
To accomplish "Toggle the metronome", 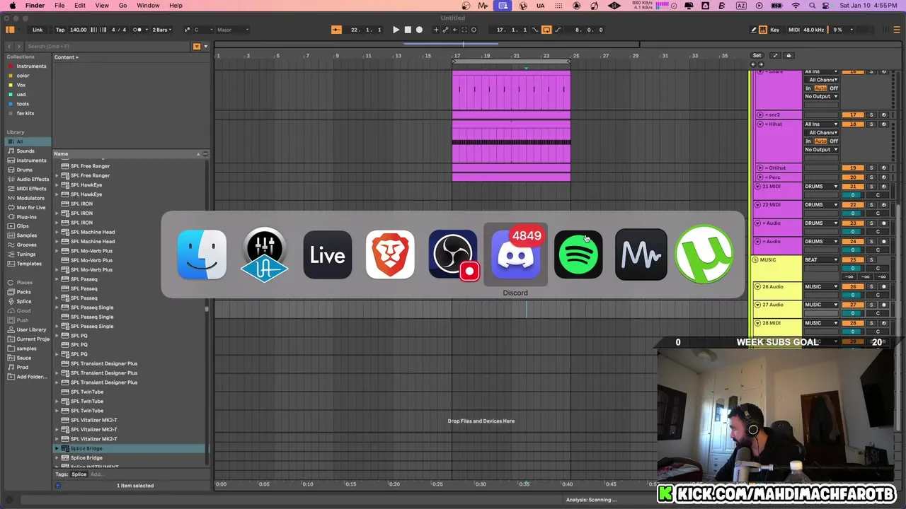I will pos(137,30).
